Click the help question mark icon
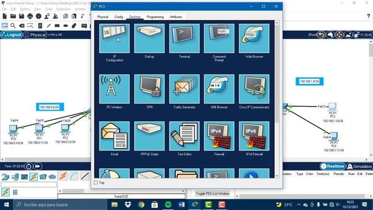The image size is (373, 210). (368, 16)
